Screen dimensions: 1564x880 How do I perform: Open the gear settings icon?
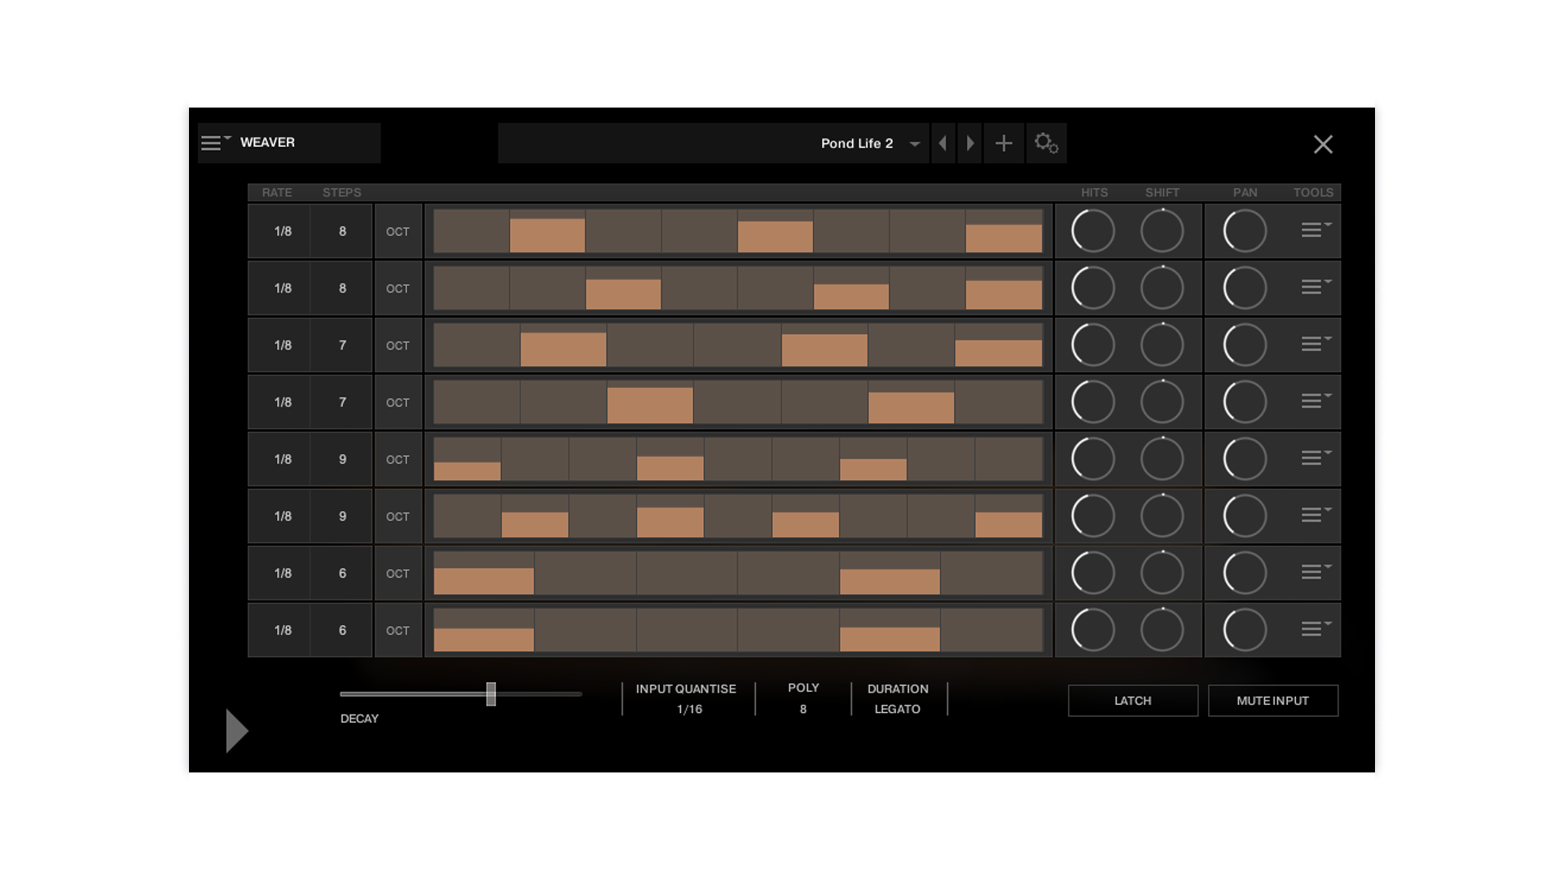[1046, 143]
